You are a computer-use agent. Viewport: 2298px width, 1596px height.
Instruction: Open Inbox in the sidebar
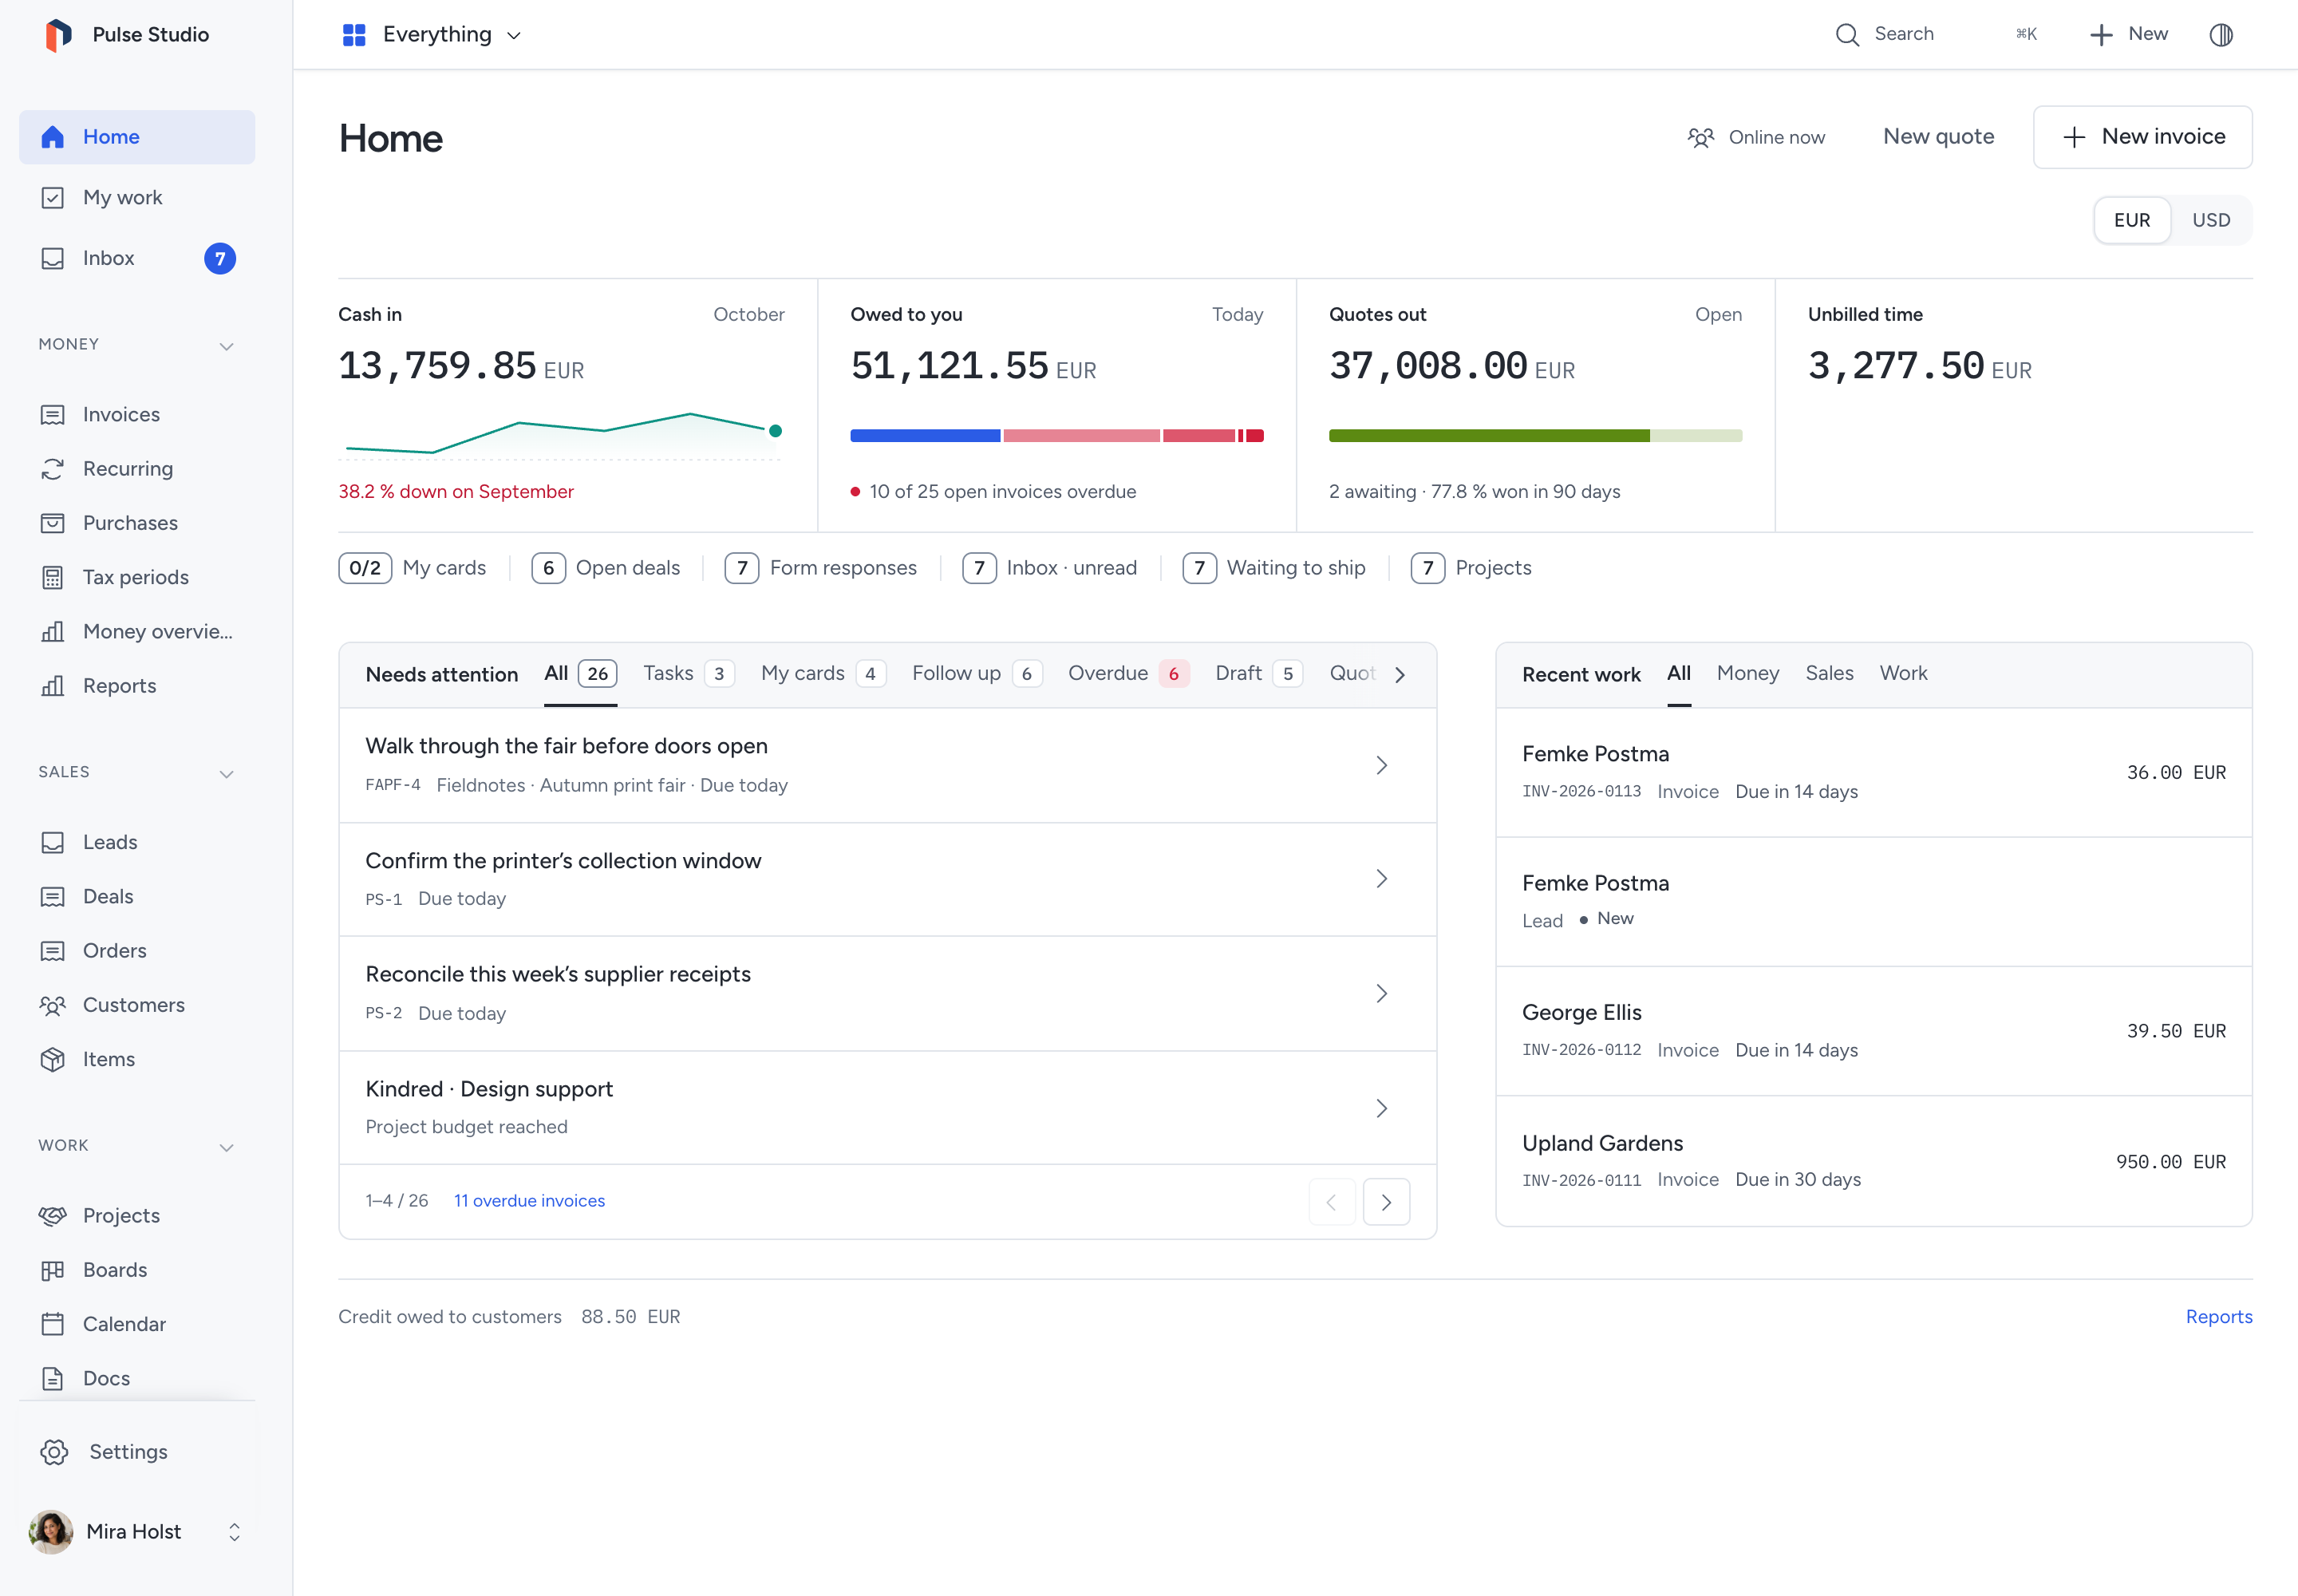(x=137, y=258)
